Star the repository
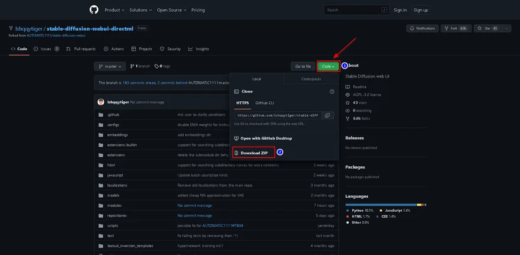Screen dimensions: 520x255 [488, 28]
